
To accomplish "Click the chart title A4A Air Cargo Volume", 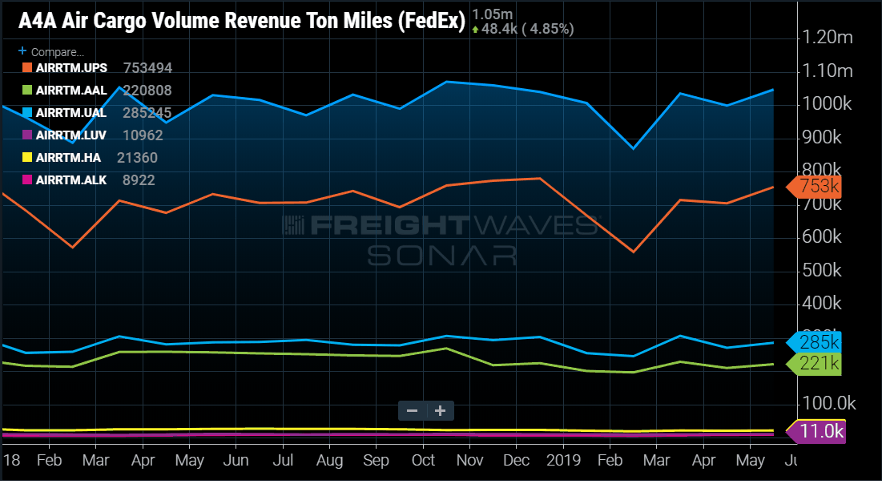I will tap(242, 21).
